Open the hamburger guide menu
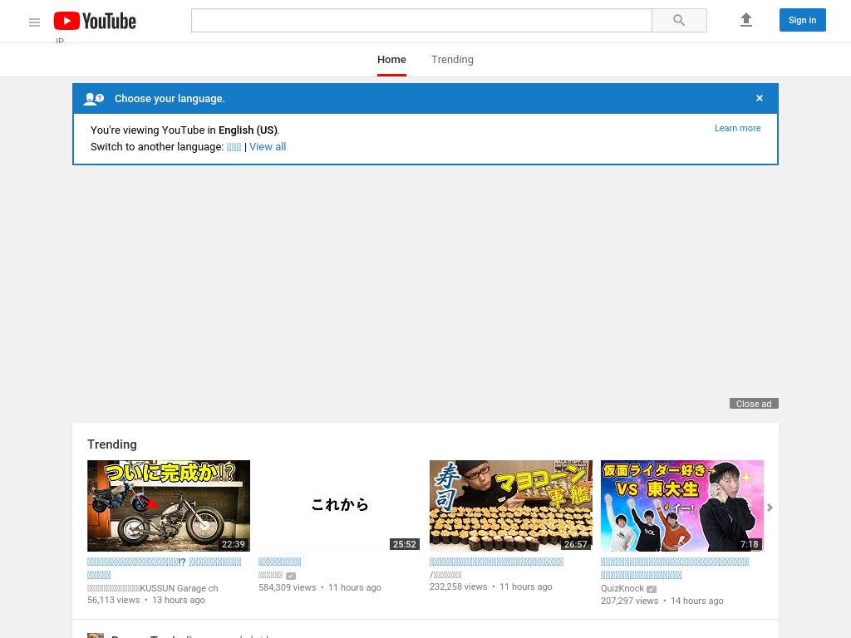The width and height of the screenshot is (851, 638). click(x=34, y=22)
